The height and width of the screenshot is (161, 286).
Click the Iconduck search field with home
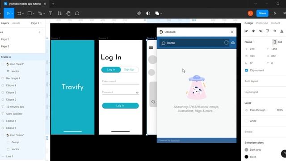[x=194, y=43]
